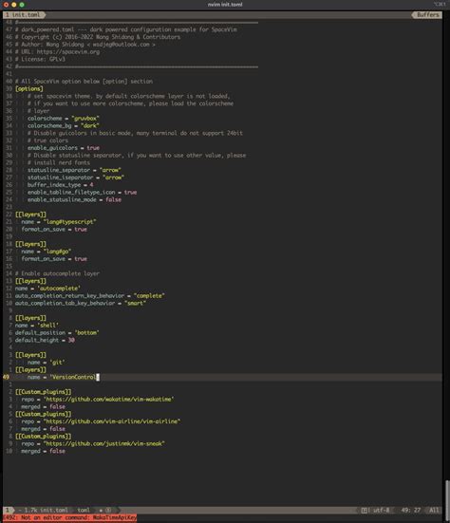Click the enable_statusline_mode false value
Viewport: 450px width, 523px height.
pos(113,199)
